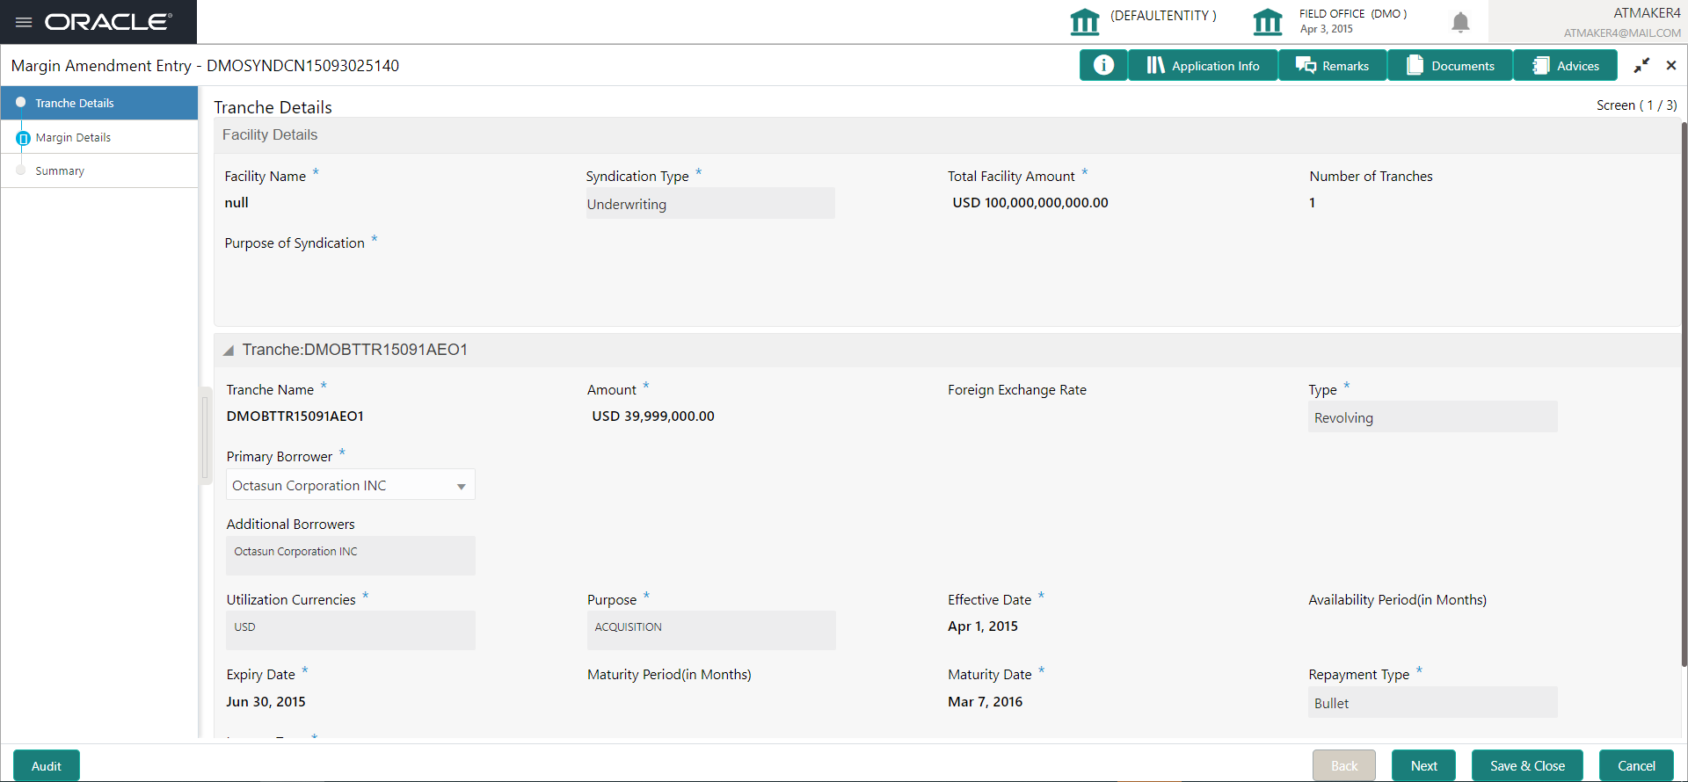The height and width of the screenshot is (782, 1688).
Task: Click the tranche name value DMOBTTR15091AEO1
Action: (x=295, y=416)
